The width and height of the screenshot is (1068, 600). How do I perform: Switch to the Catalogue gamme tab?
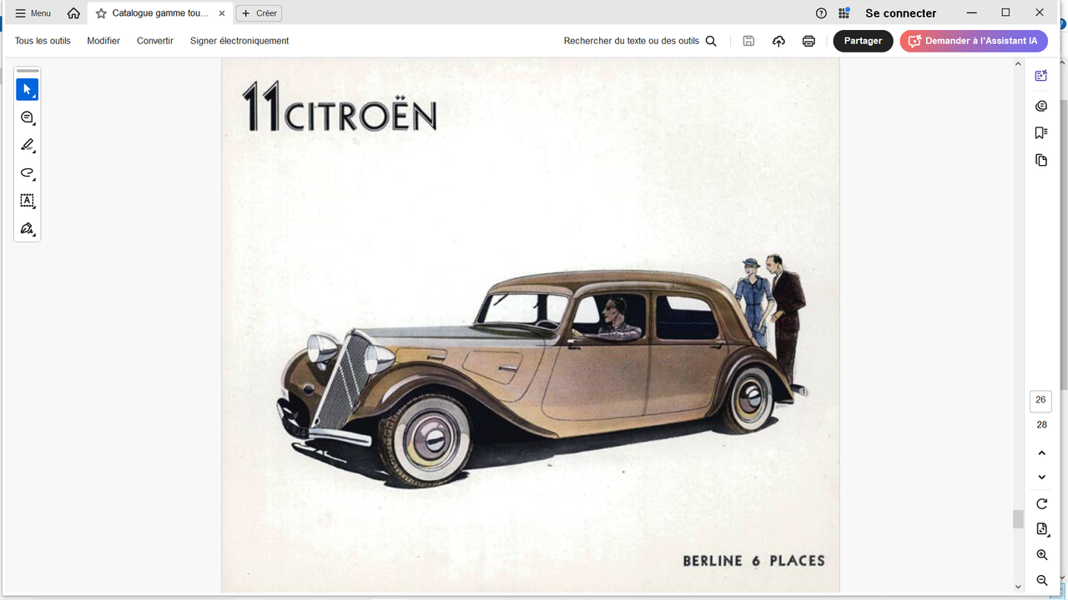point(159,13)
